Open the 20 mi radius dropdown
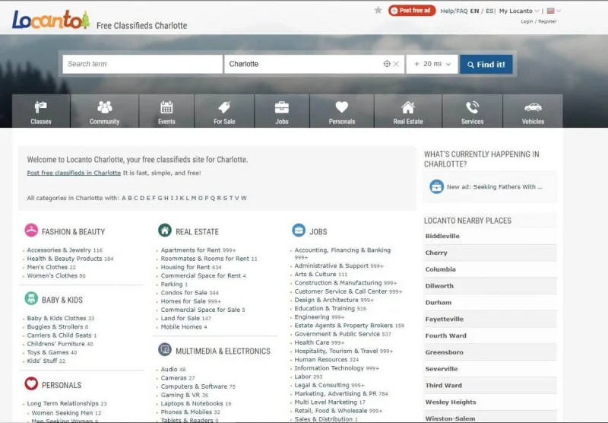The height and width of the screenshot is (423, 608). pos(432,64)
